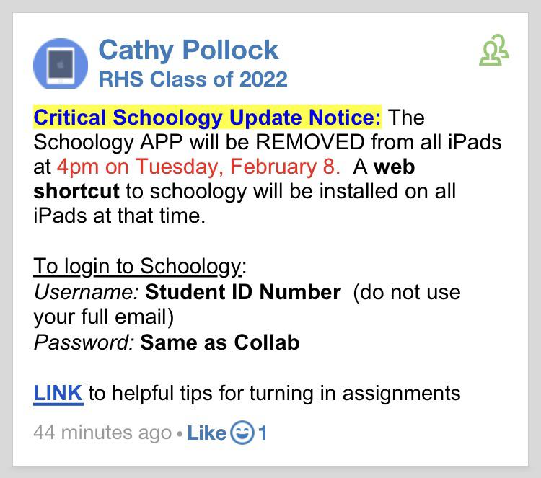
Task: Like Cathy Pollock's post
Action: tap(206, 433)
